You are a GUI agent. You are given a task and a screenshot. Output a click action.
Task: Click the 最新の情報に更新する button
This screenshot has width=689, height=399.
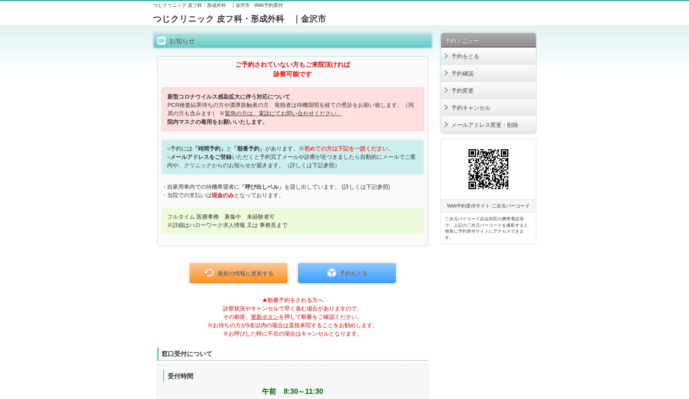pos(238,273)
